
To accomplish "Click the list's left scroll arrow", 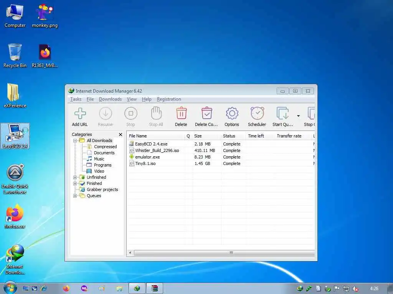I will pos(130,253).
